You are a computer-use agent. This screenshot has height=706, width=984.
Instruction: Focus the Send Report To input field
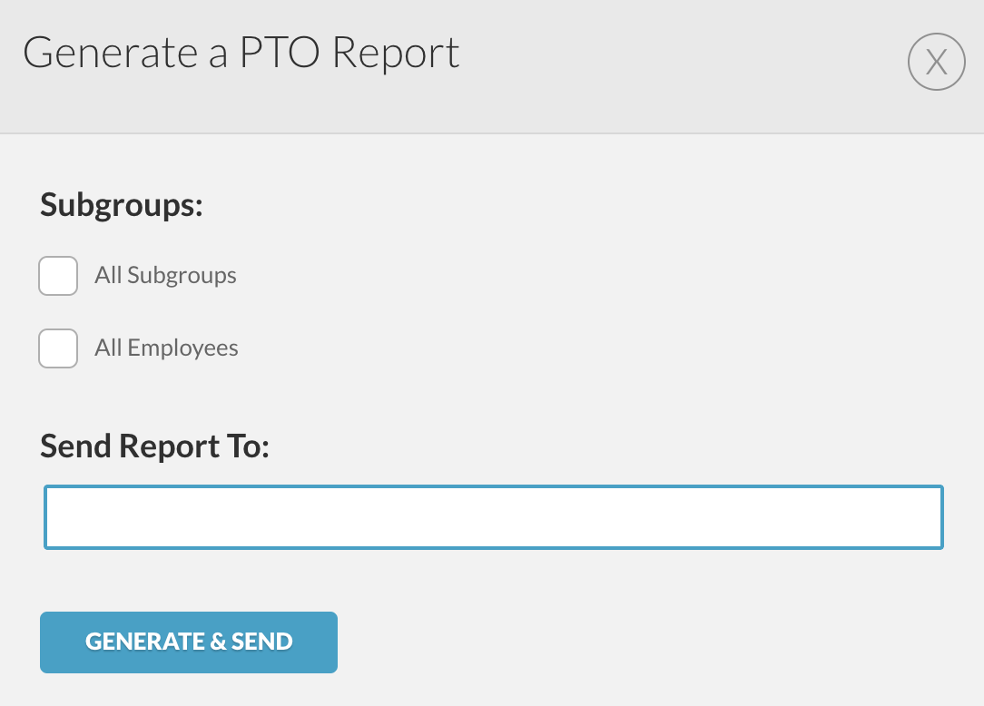[494, 517]
